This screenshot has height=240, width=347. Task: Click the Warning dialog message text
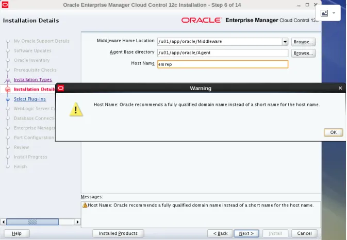coord(206,105)
